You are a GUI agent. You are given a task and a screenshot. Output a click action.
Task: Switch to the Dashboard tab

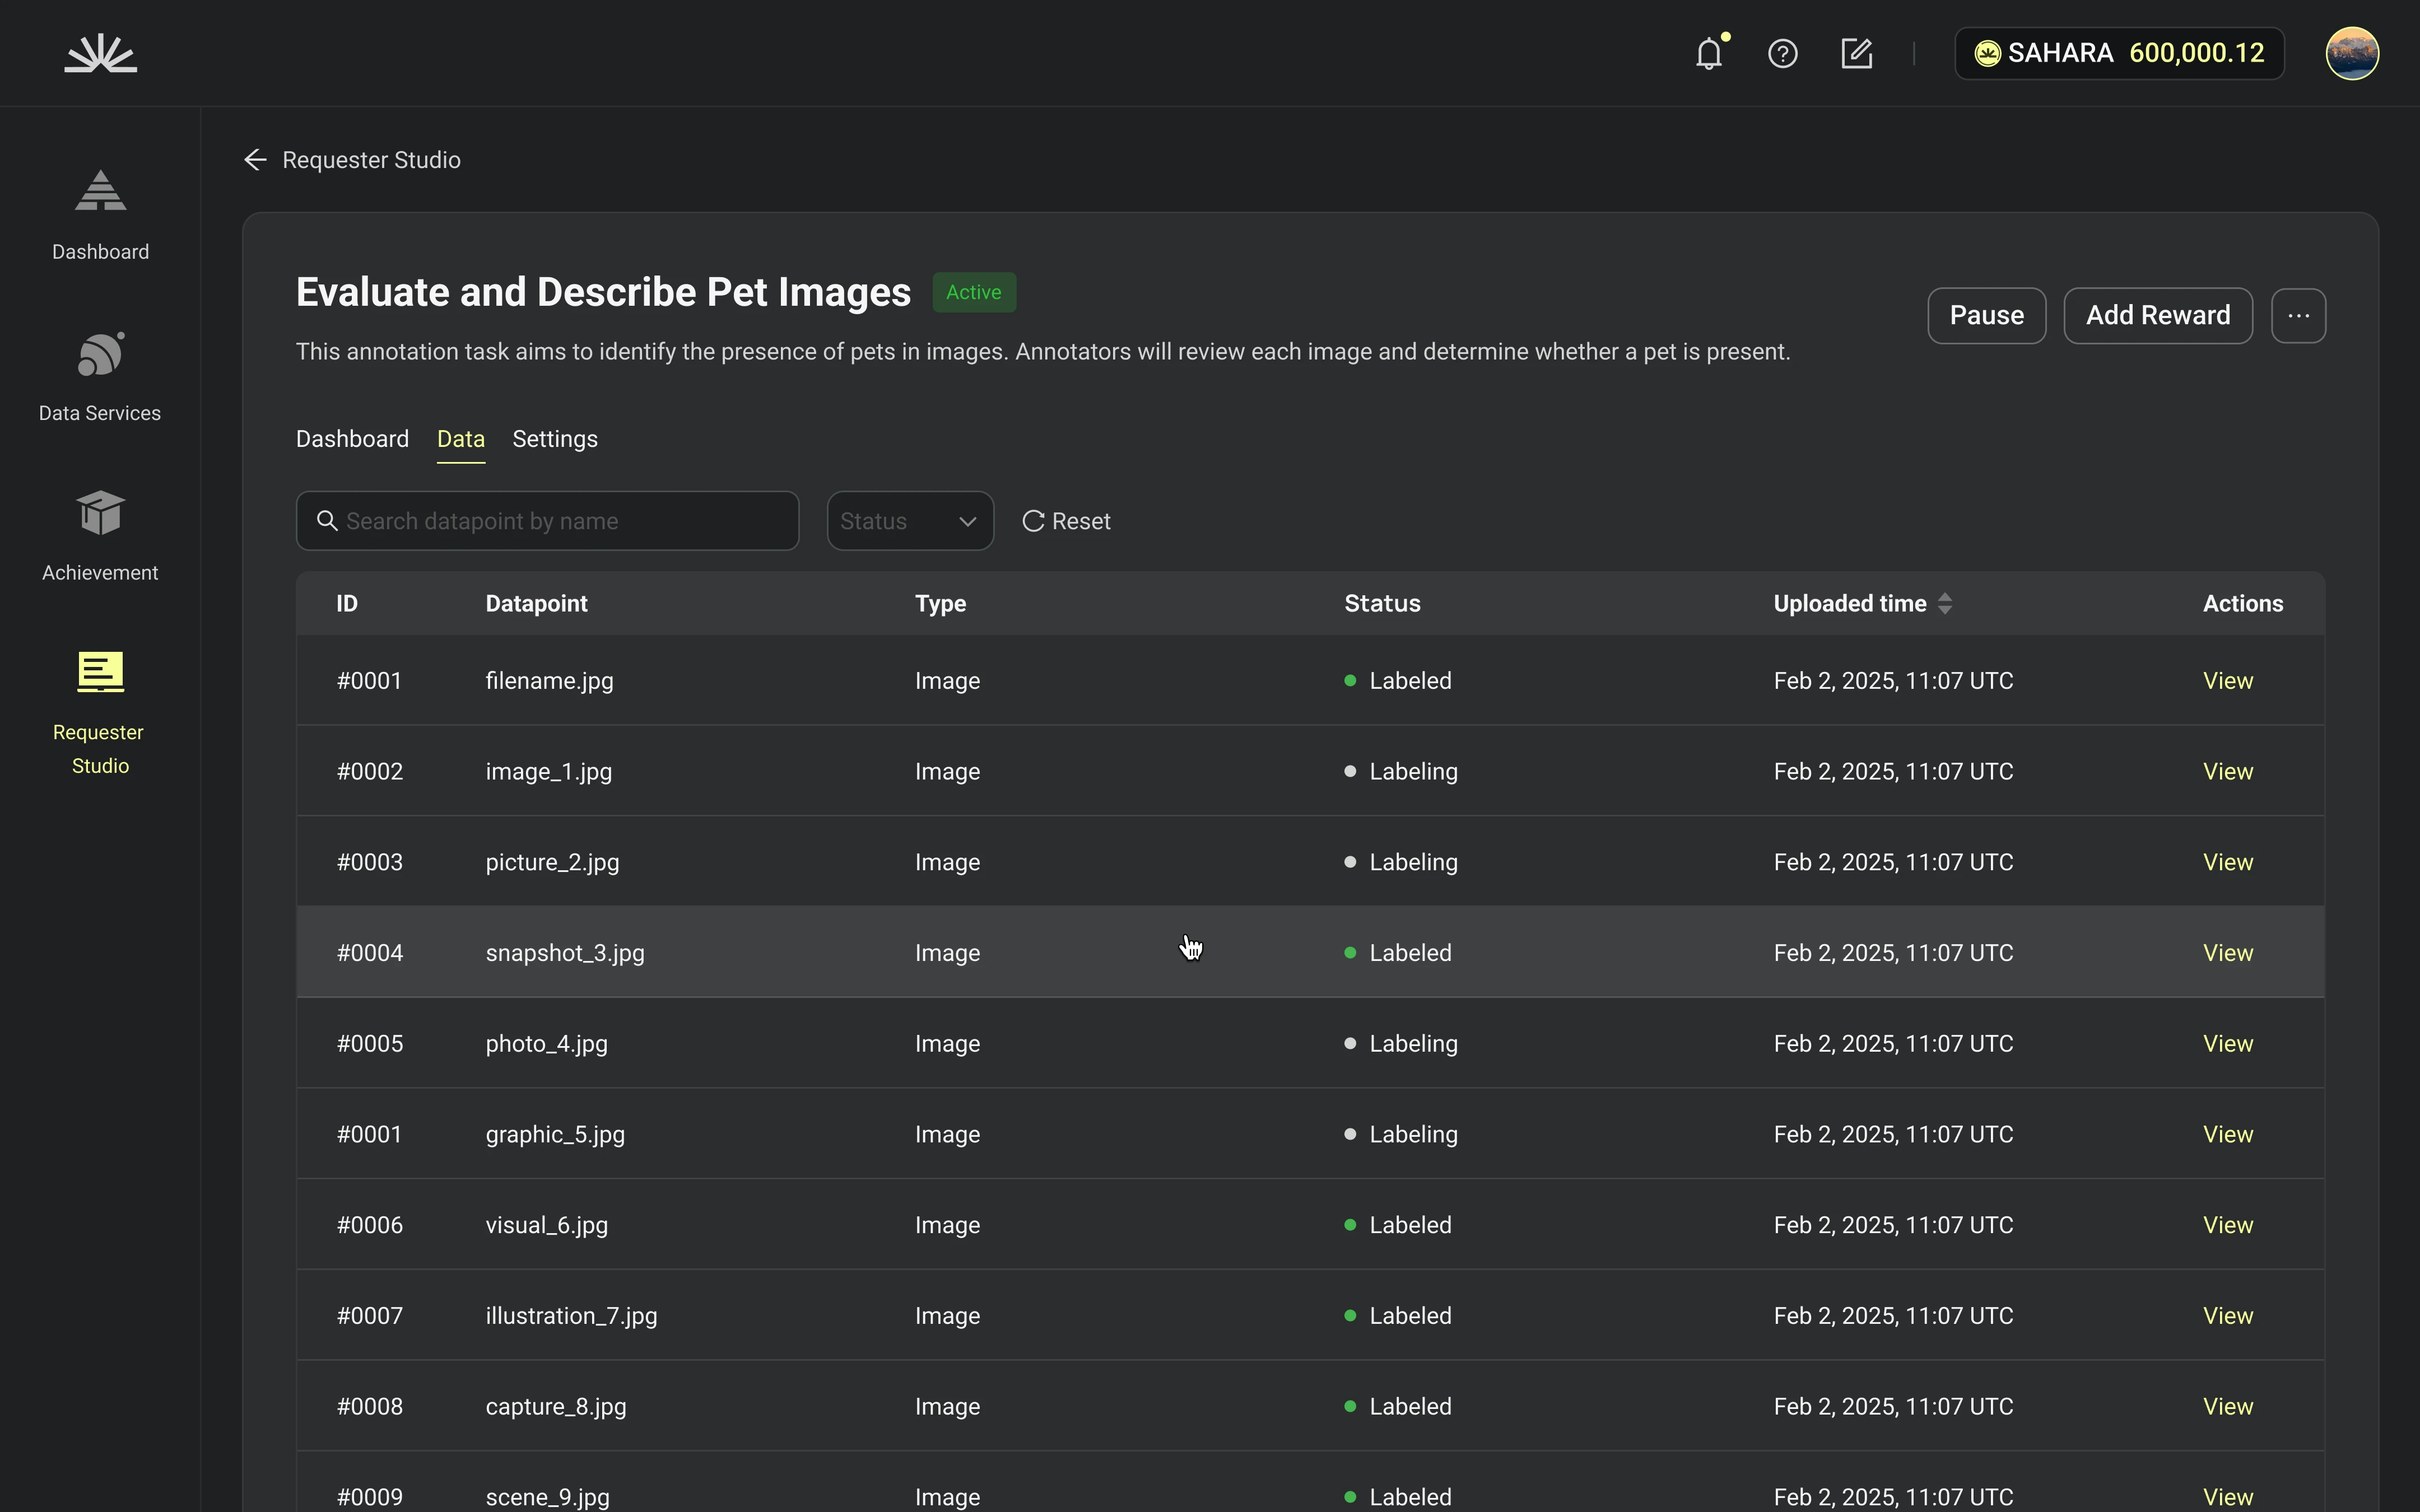tap(352, 439)
